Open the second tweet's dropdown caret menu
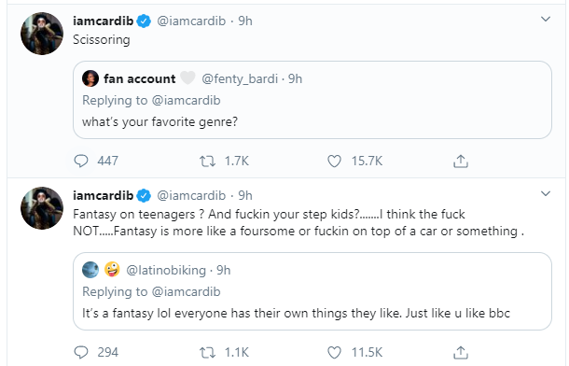The height and width of the screenshot is (366, 569). coord(546,193)
